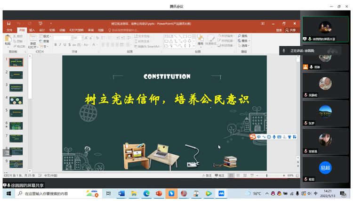This screenshot has width=353, height=201.
Task: Switch to the 切换 ribbon tab
Action: 52,30
